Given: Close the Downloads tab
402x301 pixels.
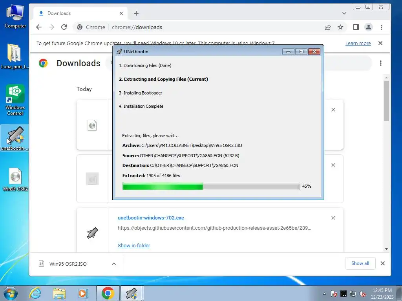Looking at the screenshot, I should (121, 13).
